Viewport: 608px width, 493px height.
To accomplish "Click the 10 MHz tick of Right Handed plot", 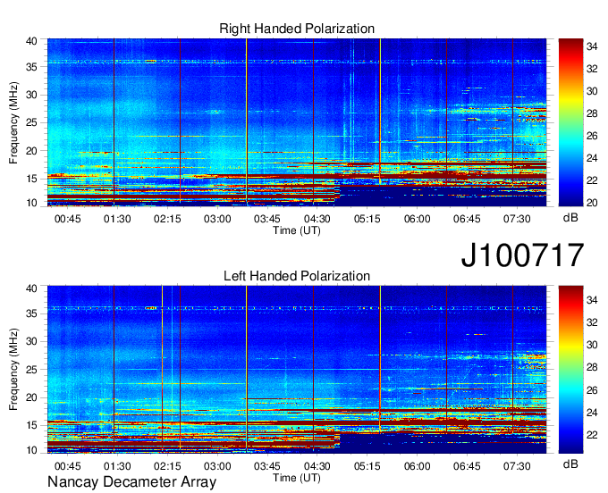I will [31, 203].
